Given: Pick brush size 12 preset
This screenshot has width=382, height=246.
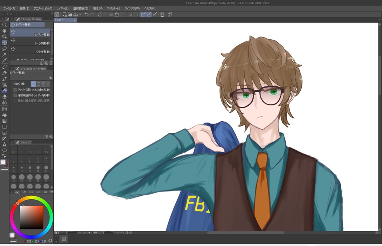Looking at the screenshot, I should tap(30, 169).
